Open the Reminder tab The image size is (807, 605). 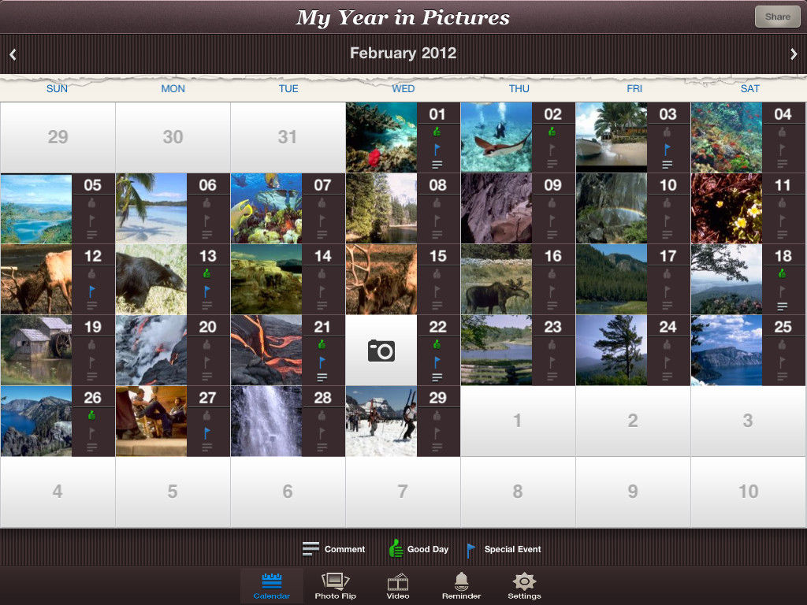pos(461,586)
